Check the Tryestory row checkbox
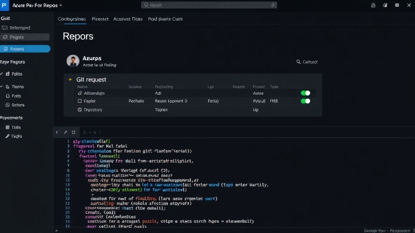 [80, 110]
